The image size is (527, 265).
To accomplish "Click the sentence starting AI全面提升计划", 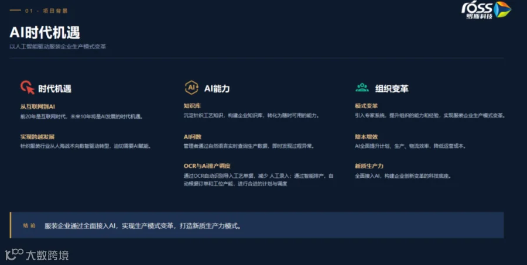I will pos(410,146).
